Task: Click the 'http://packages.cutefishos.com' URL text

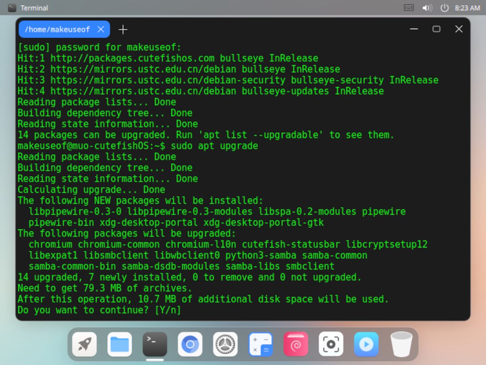Action: (132, 58)
